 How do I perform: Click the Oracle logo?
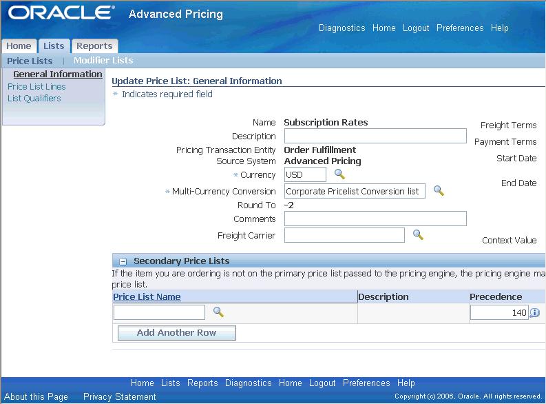point(61,13)
